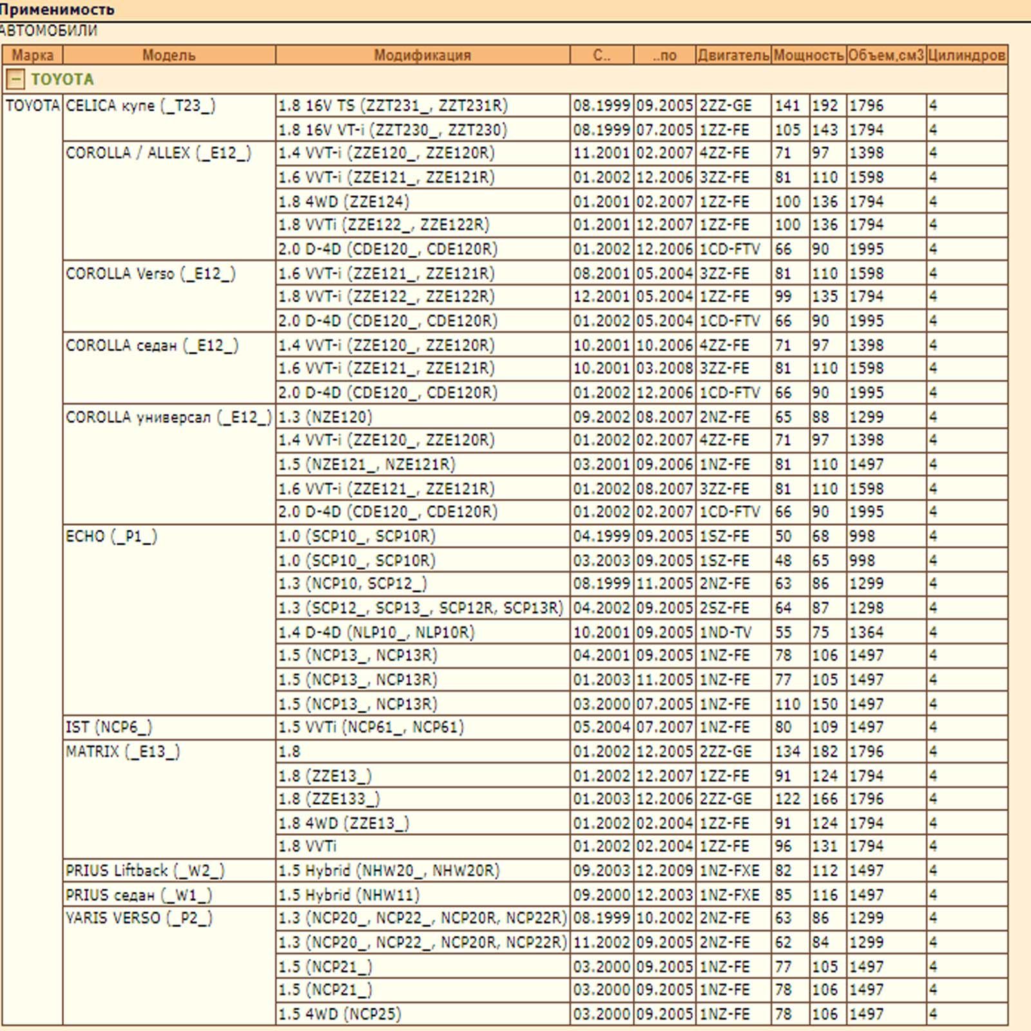This screenshot has width=1031, height=1031.
Task: Select the CELICA купе (_T23_) model
Action: 140,106
